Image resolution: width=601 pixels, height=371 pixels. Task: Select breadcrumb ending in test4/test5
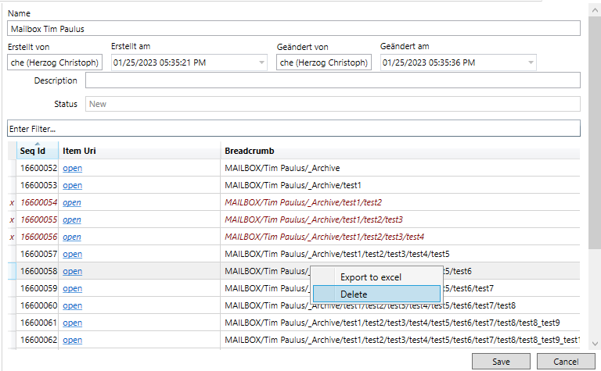[337, 254]
